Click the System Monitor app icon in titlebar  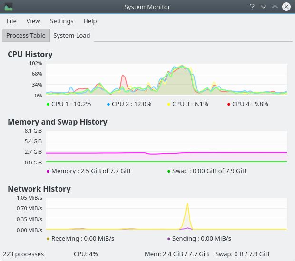pos(9,7)
